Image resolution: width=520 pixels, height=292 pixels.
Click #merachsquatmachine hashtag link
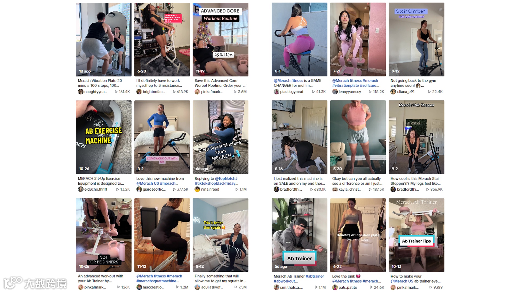pos(158,281)
